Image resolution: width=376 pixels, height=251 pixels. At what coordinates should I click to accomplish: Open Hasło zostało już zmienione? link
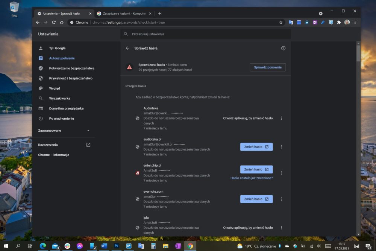pos(252,178)
